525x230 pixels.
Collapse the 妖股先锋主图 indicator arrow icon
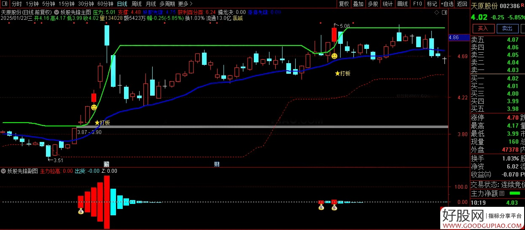tap(57, 12)
